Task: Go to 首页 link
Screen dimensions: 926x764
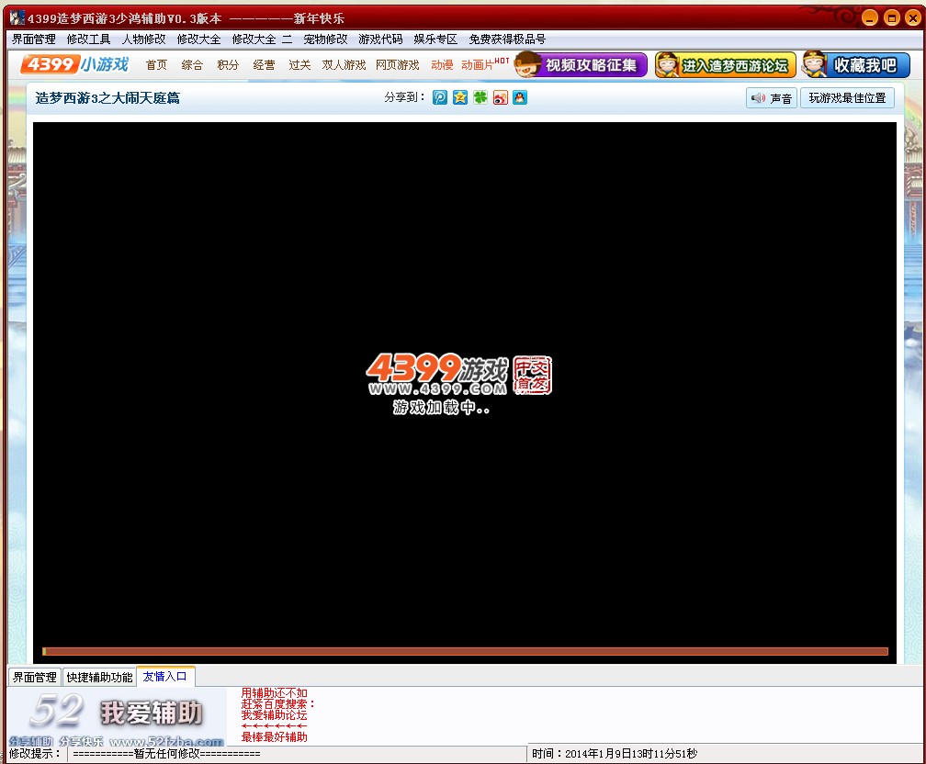Action: click(x=156, y=65)
